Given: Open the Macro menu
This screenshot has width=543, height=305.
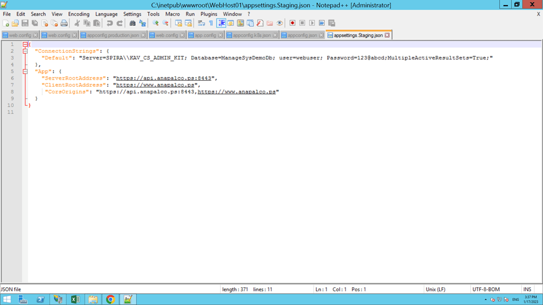Looking at the screenshot, I should [x=173, y=14].
